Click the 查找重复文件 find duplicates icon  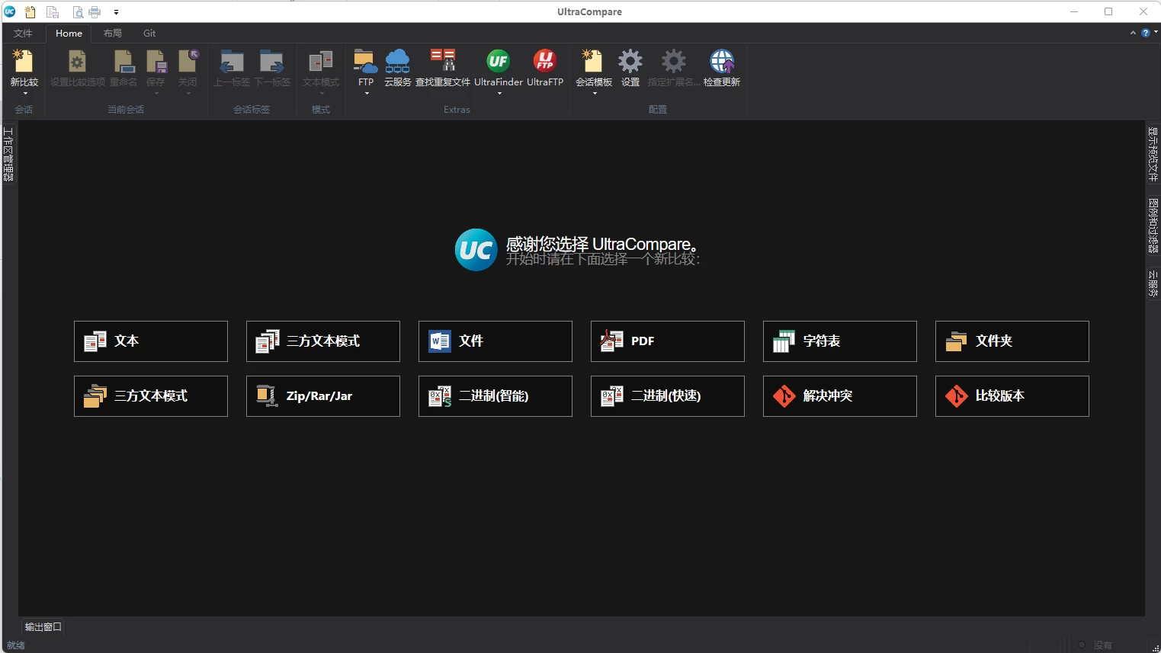443,68
